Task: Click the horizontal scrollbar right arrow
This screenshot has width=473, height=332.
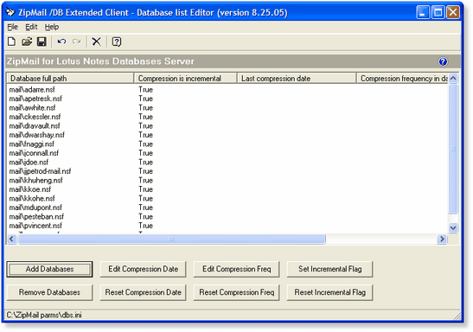Action: click(x=442, y=239)
